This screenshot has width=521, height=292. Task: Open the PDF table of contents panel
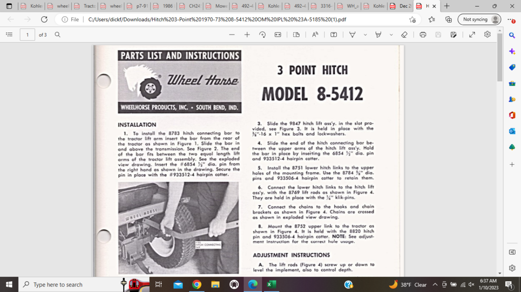click(x=9, y=35)
